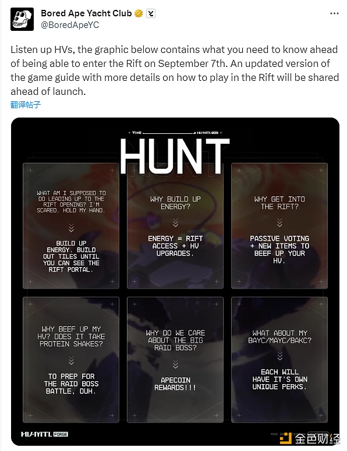Image resolution: width=347 pixels, height=451 pixels.
Task: Click the double chevron under 'Why get into the Rift?'
Action: click(279, 223)
